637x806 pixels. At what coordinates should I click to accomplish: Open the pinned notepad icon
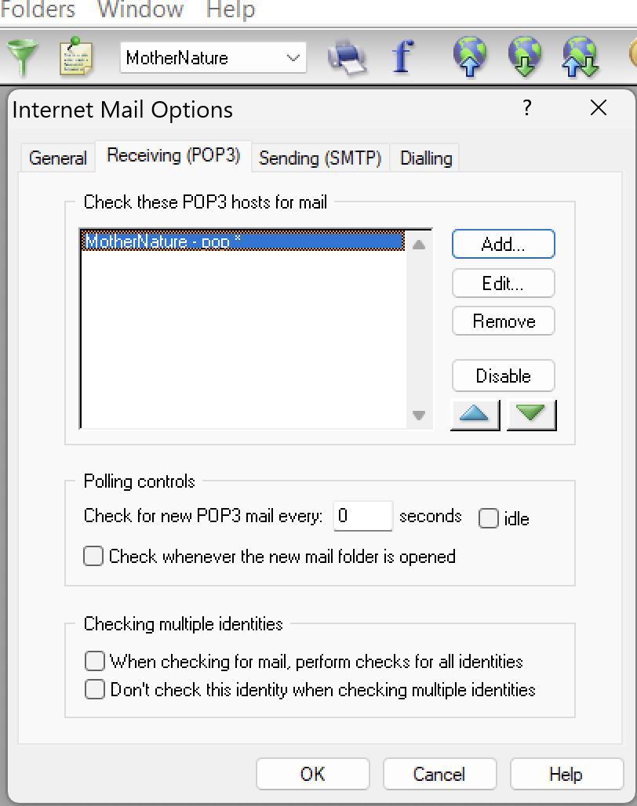tap(76, 56)
